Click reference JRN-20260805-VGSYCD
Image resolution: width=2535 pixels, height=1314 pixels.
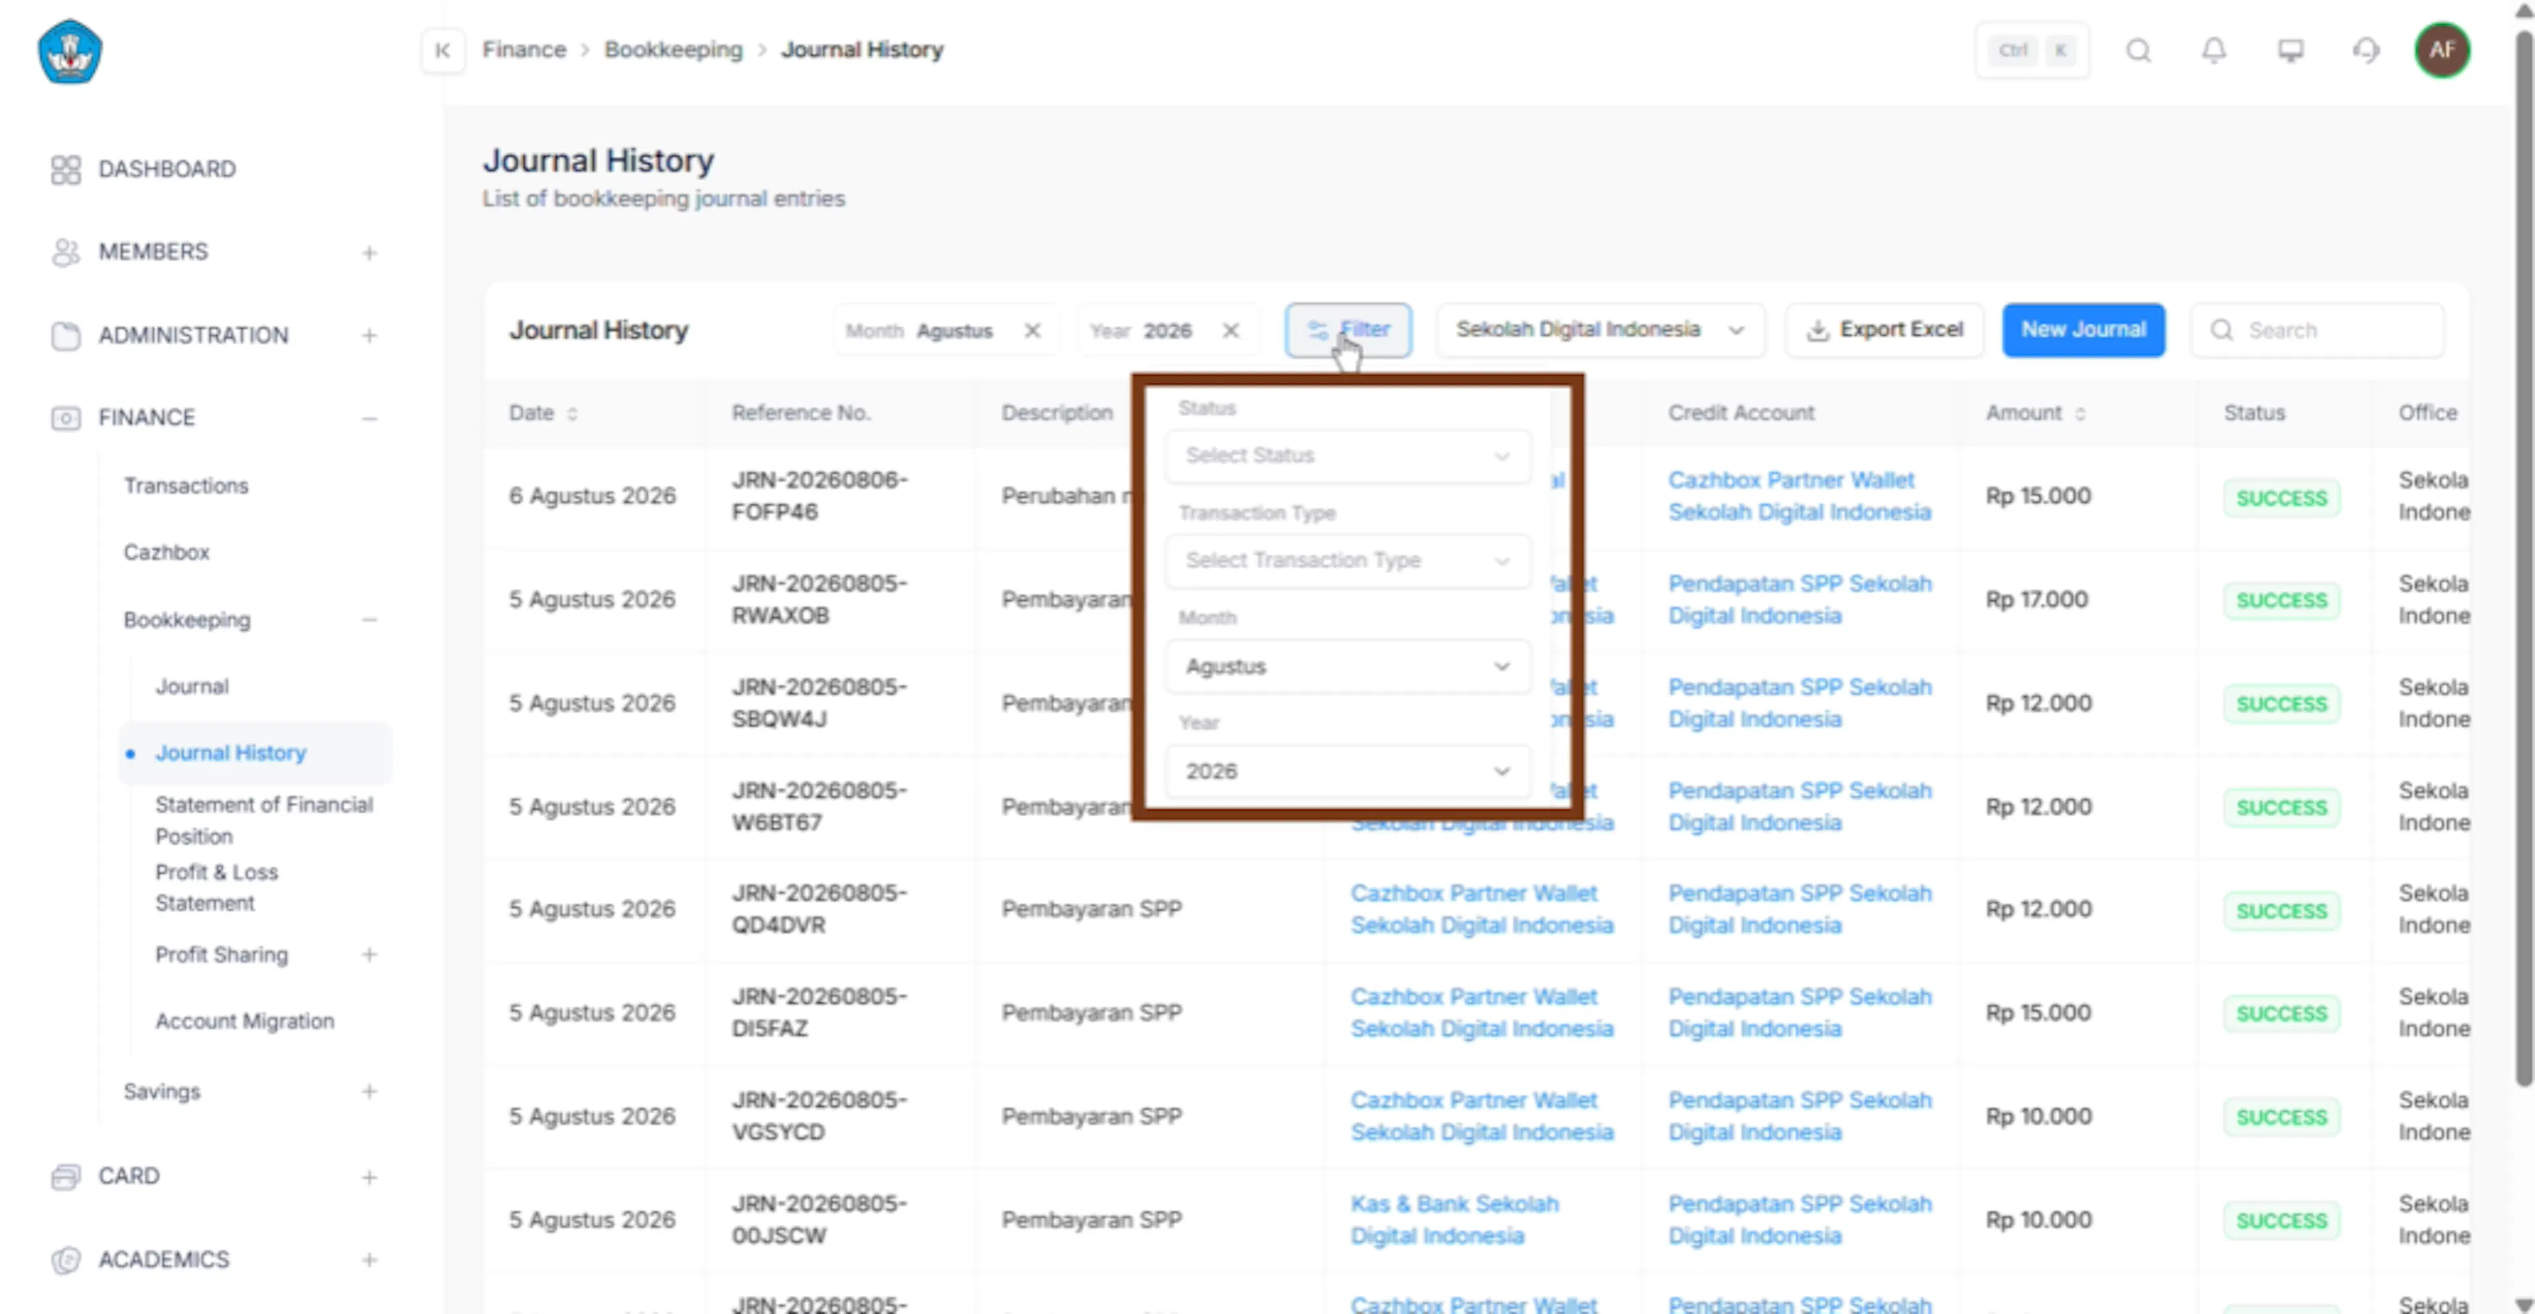(819, 1116)
